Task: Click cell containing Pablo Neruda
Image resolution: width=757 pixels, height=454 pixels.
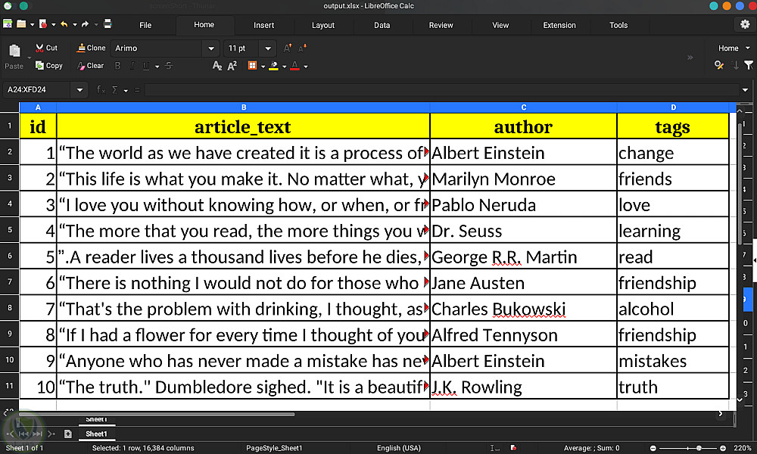Action: (x=523, y=204)
